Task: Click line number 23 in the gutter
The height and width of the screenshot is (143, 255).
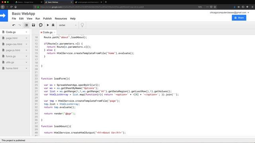Action: pyautogui.click(x=36, y=79)
